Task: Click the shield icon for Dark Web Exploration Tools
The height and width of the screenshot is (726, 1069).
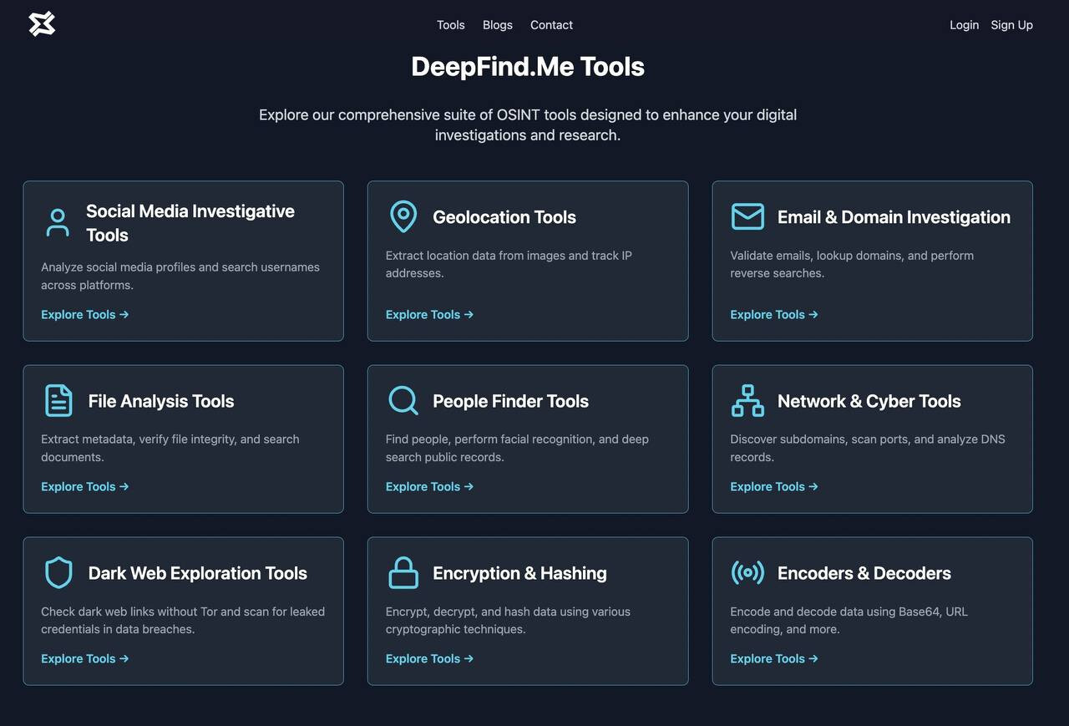Action: point(58,572)
